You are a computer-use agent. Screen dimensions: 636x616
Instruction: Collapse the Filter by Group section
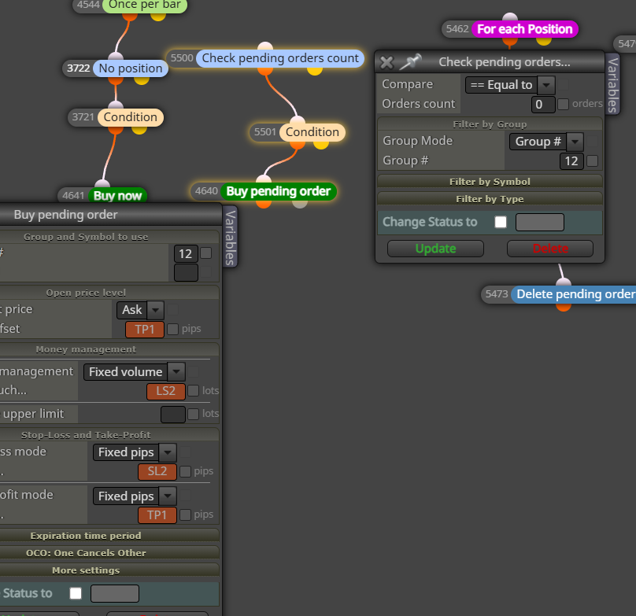point(490,124)
